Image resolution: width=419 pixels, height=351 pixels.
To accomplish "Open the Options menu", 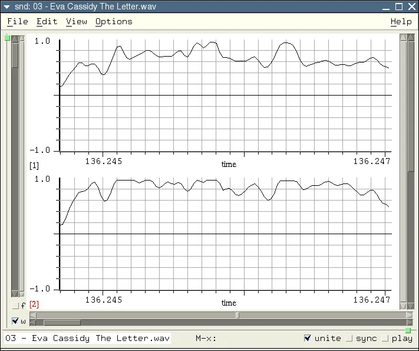I will (x=114, y=21).
